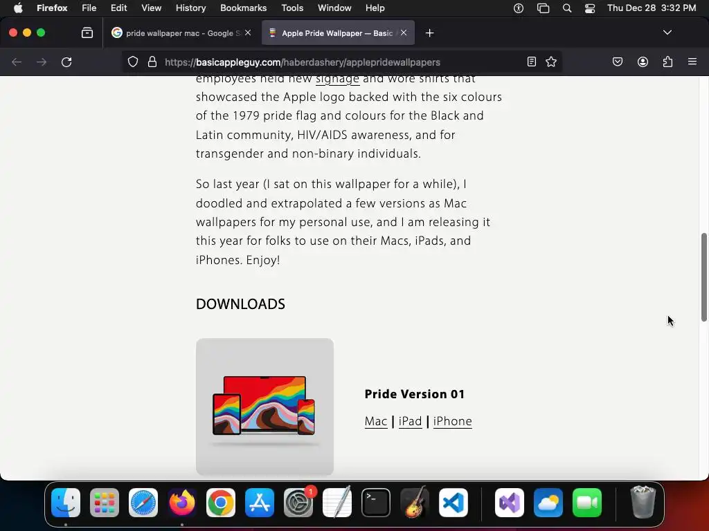Click the Stage Manager menu bar icon
The image size is (709, 531).
coord(543,8)
